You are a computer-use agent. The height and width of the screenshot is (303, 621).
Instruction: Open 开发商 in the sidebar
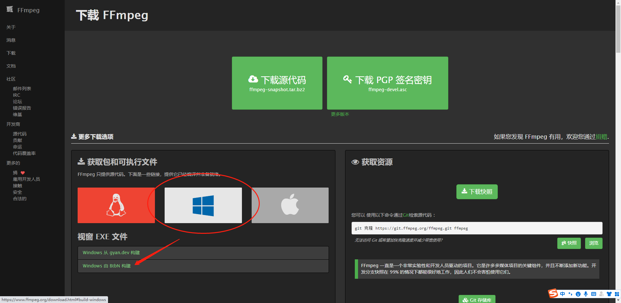point(13,124)
